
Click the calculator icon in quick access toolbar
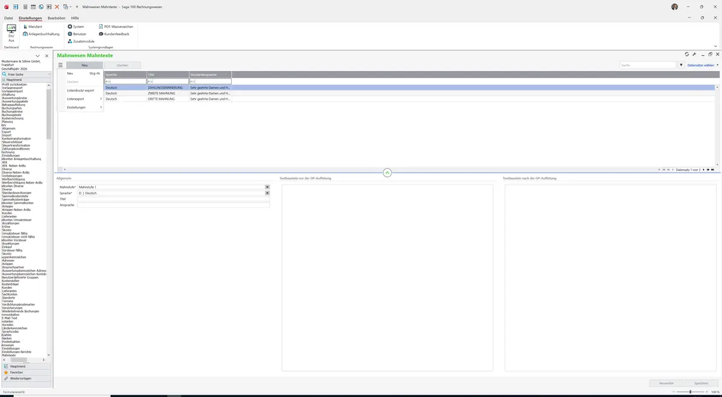point(25,6)
